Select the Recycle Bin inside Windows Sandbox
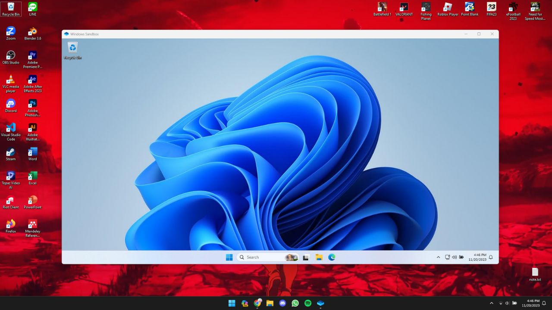This screenshot has width=552, height=310. [73, 50]
